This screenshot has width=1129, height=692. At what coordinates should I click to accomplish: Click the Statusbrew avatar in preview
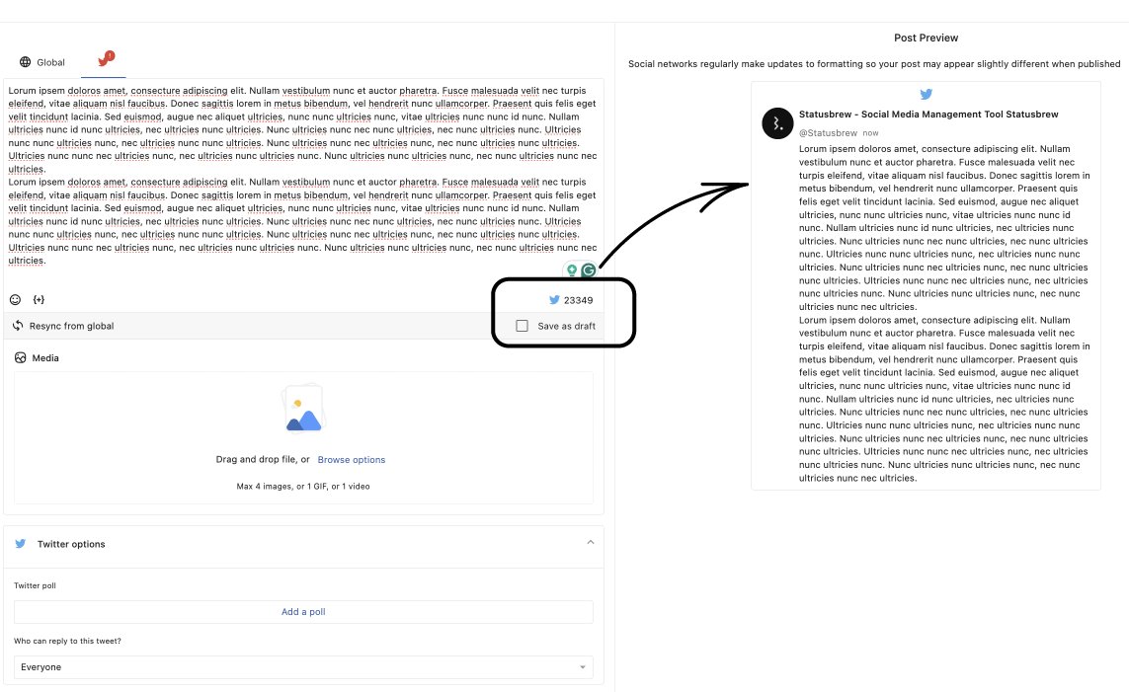pos(777,123)
